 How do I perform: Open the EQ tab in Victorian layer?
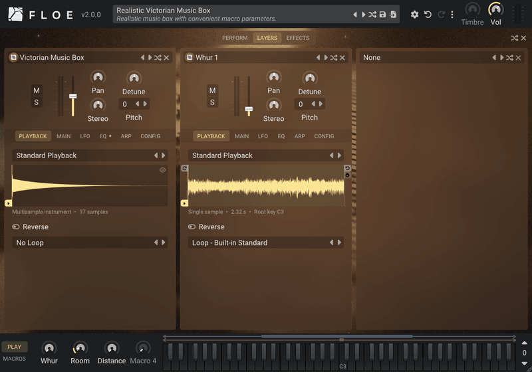[105, 136]
